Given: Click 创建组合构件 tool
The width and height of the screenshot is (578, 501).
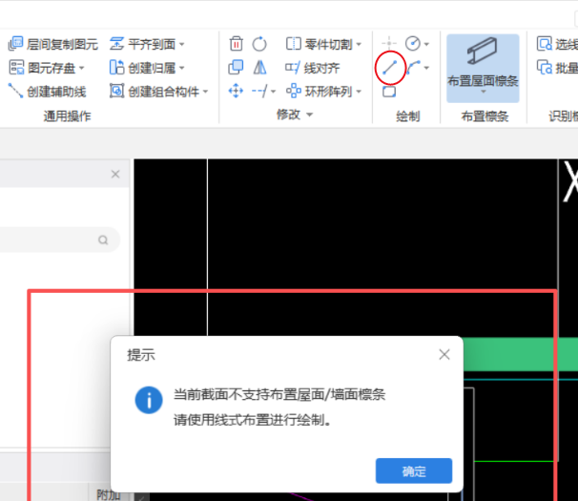Looking at the screenshot, I should point(155,92).
